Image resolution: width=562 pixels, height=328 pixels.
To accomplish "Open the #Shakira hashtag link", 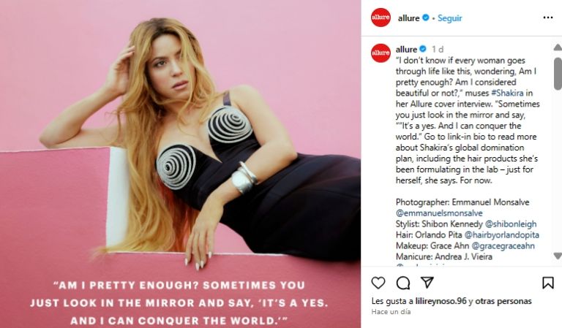I will pos(507,93).
